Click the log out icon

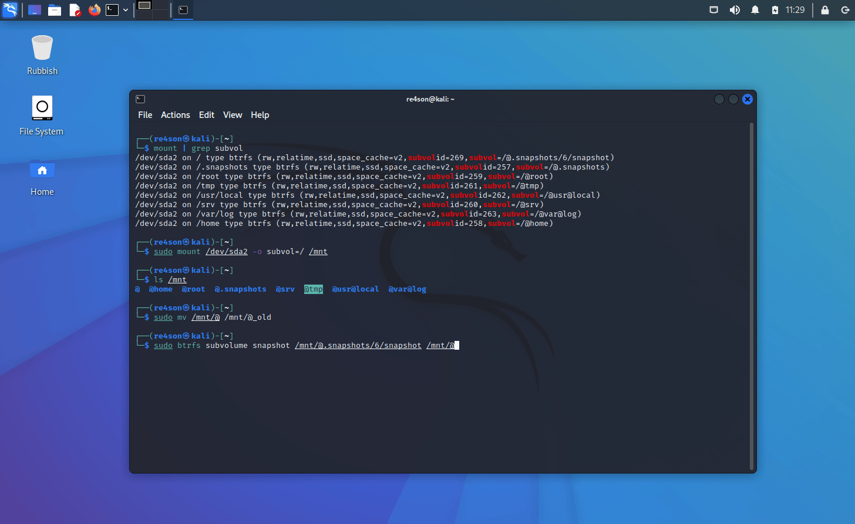(x=844, y=10)
